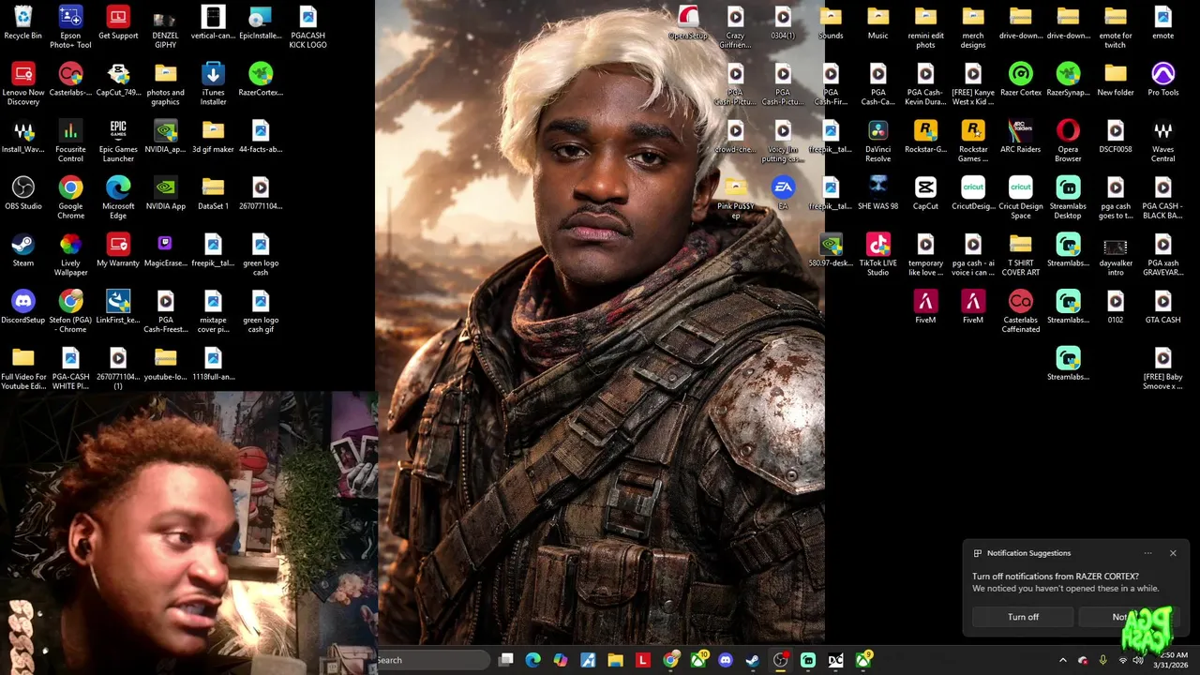Viewport: 1200px width, 675px height.
Task: Open the EA app shortcut
Action: tap(783, 194)
